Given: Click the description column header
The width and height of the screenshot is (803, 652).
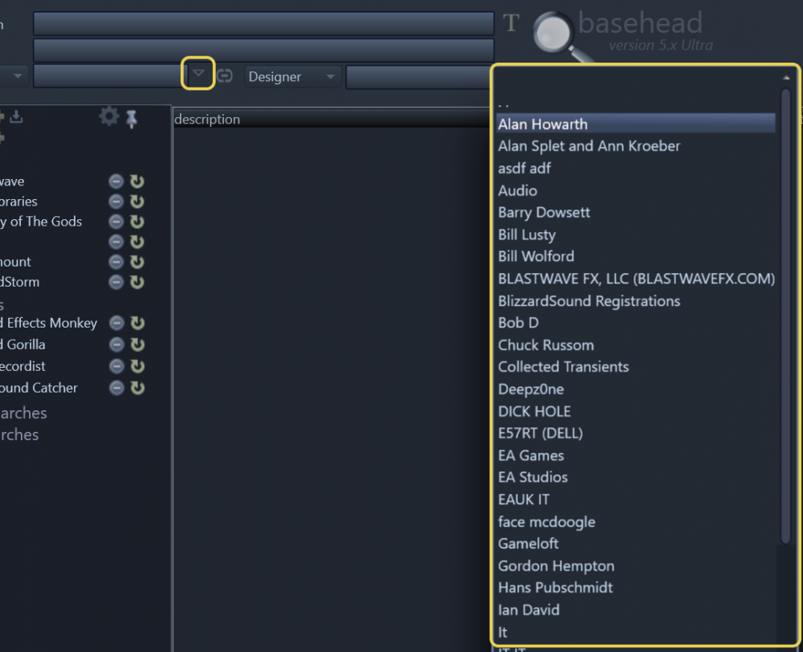Looking at the screenshot, I should (207, 119).
